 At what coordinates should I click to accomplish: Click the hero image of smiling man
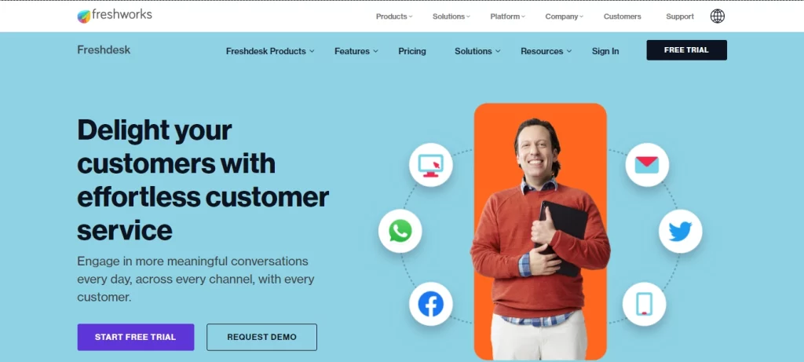coord(540,232)
